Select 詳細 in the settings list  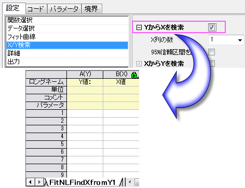pyautogui.click(x=67, y=53)
